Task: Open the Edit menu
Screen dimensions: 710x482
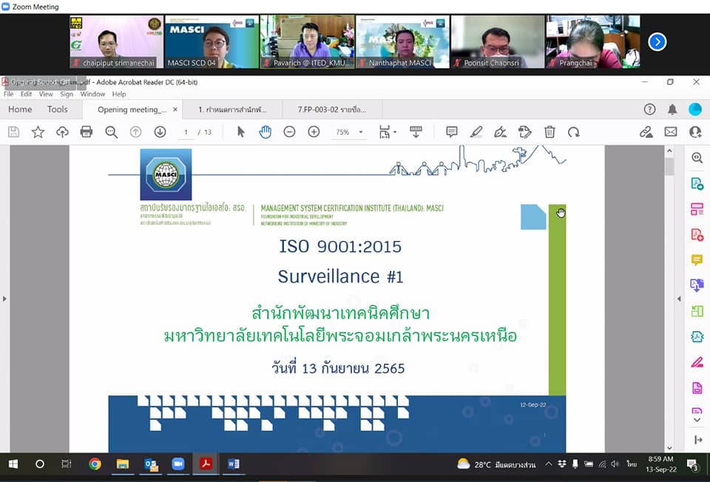Action: [27, 94]
